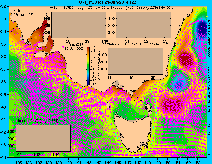Viewport: 212px width, 164px height.
Task: Click longitude tick label 136 on bottom axis
Action: 29,162
